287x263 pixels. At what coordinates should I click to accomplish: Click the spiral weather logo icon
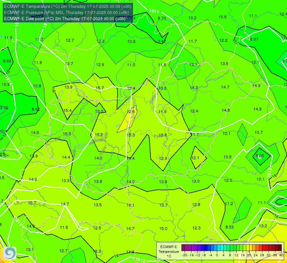point(10,253)
